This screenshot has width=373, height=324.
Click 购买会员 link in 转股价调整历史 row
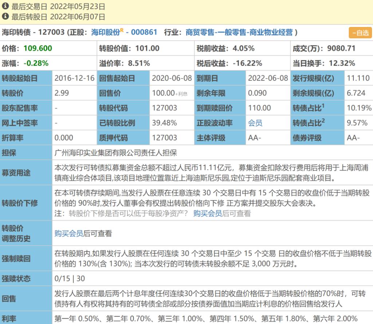(69, 233)
